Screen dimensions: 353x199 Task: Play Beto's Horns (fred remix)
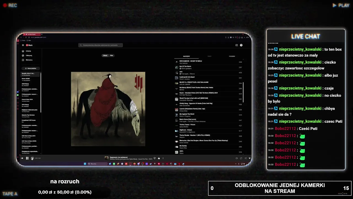click(x=209, y=120)
